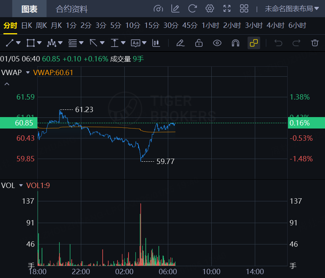Select the candlestick chart type icon

(156, 43)
